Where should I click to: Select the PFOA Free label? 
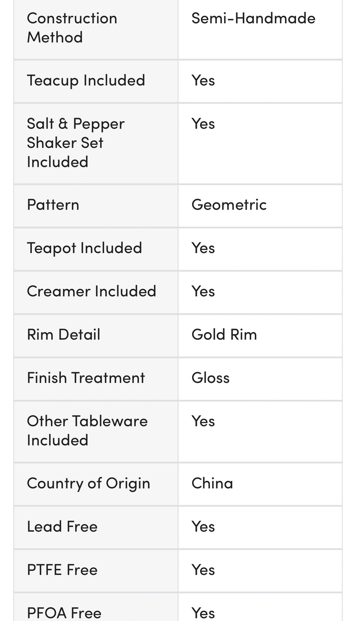click(64, 613)
